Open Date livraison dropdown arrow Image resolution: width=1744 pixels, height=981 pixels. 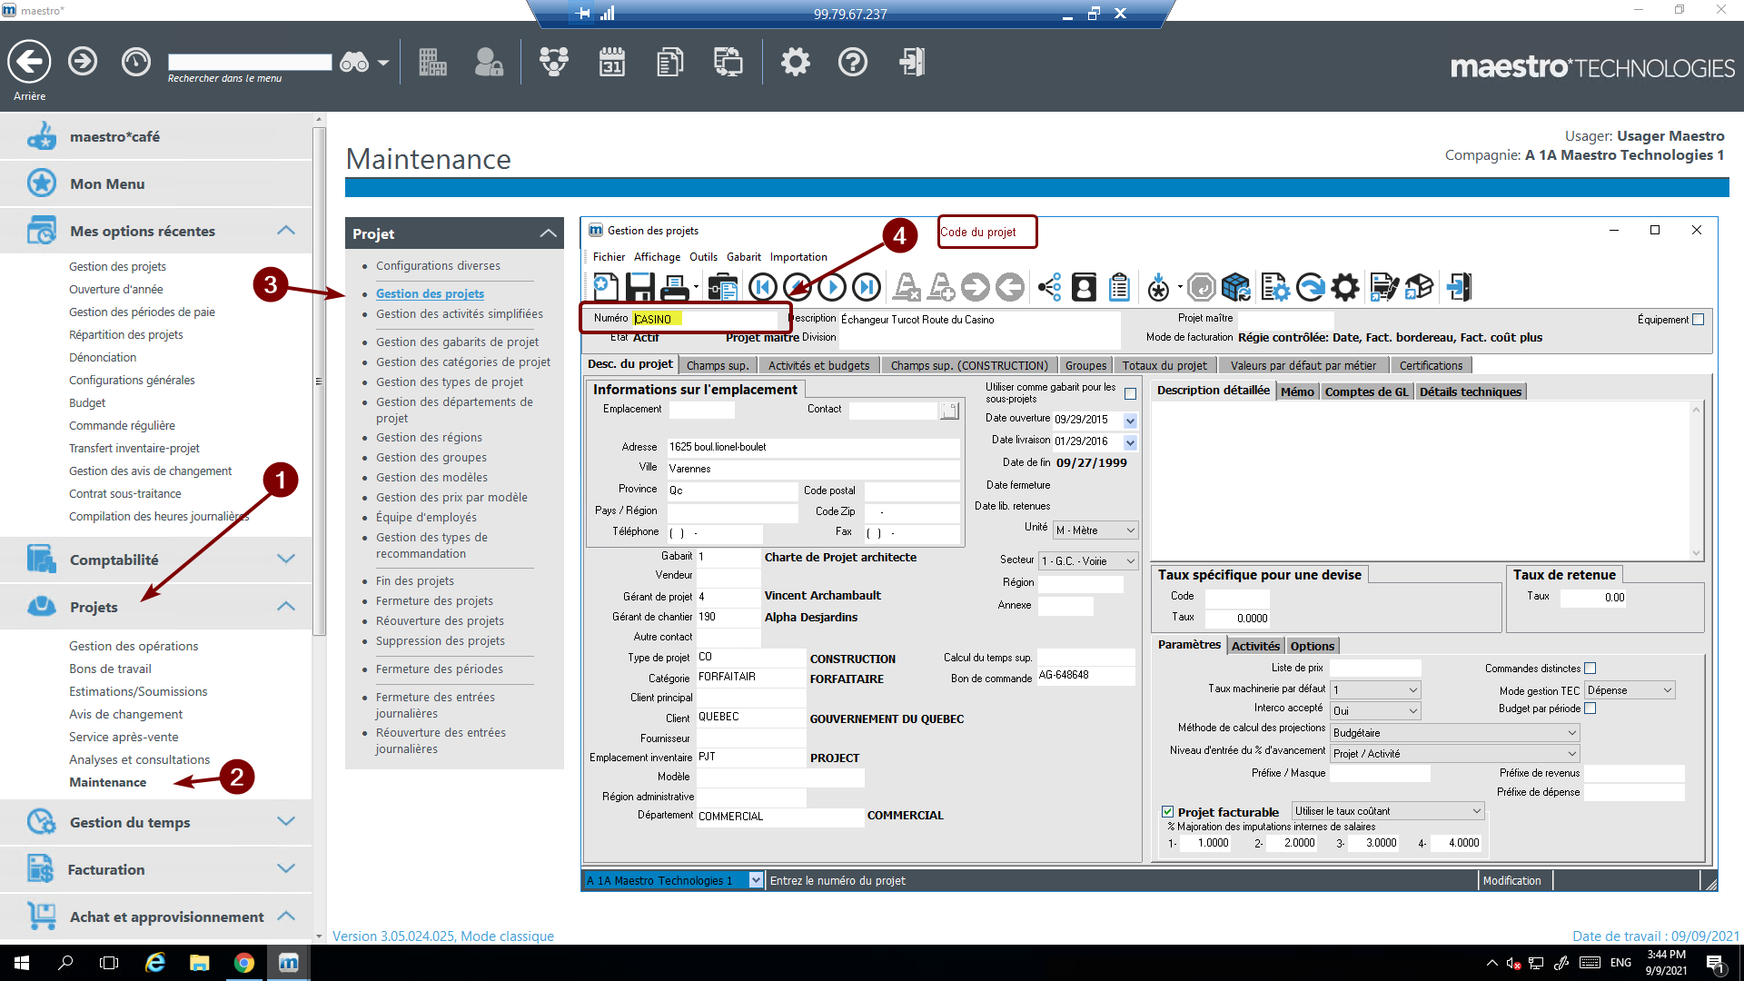click(x=1130, y=442)
